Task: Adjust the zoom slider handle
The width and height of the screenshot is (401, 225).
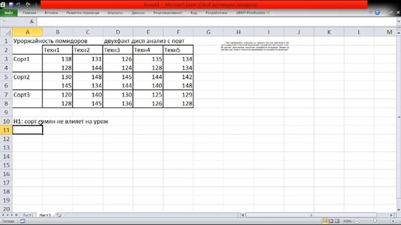Action: pyautogui.click(x=375, y=221)
